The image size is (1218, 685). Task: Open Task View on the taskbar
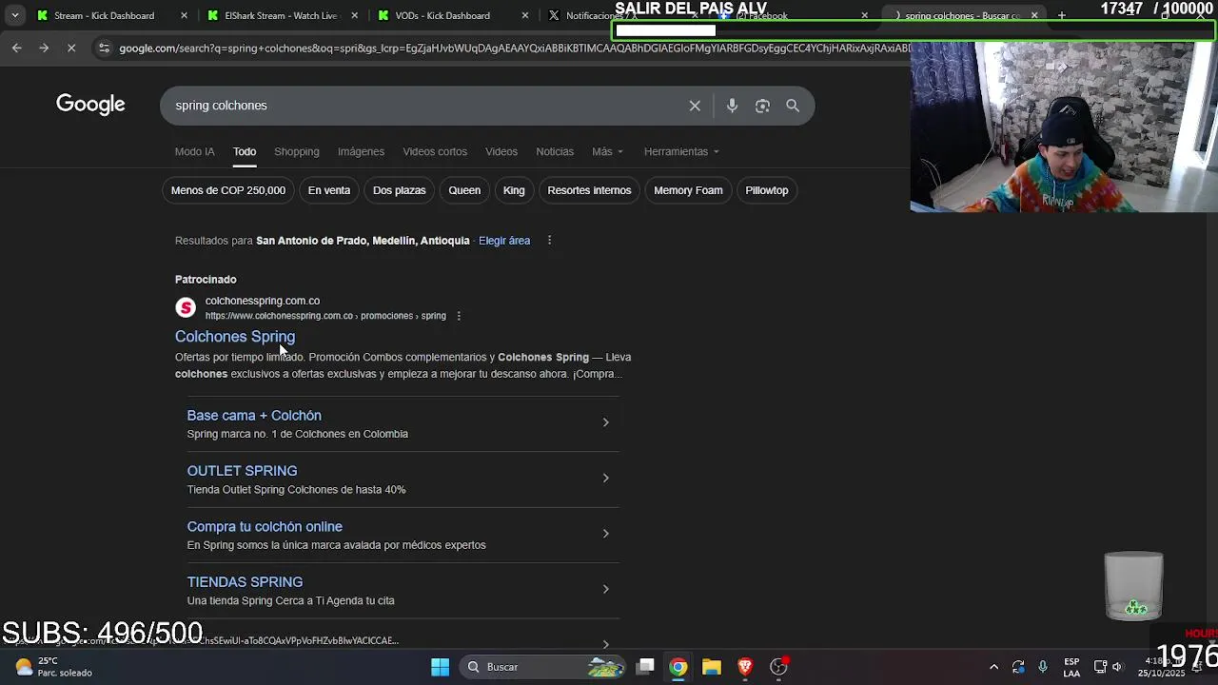pyautogui.click(x=645, y=667)
